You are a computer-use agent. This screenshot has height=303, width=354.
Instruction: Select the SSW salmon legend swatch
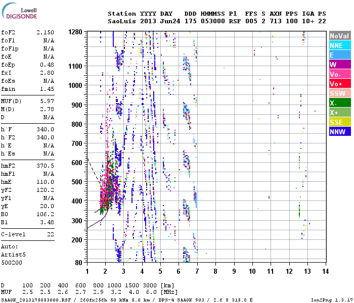click(x=340, y=93)
